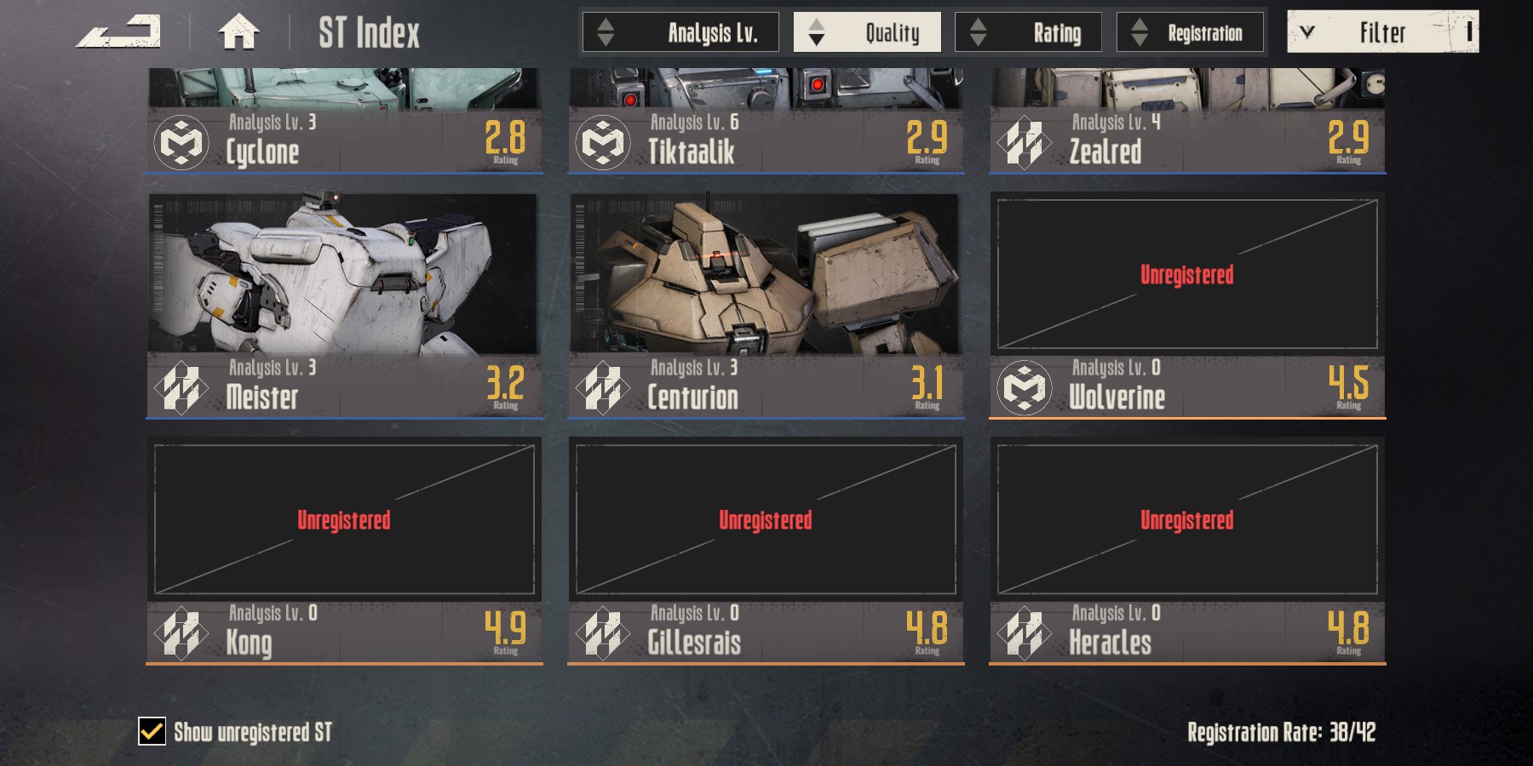Toggle the Show unregistered ST checkbox
Screen dimensions: 1533x766
152,731
